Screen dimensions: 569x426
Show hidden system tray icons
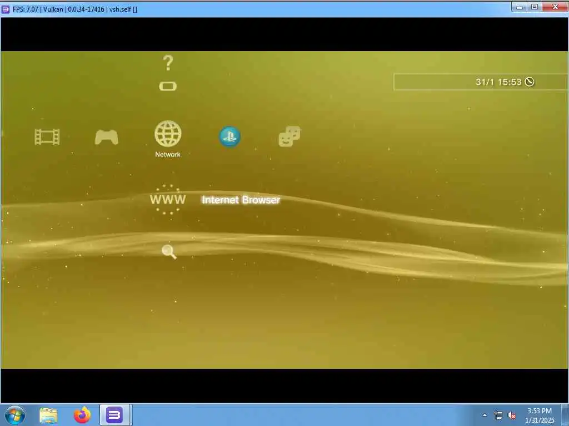point(485,415)
